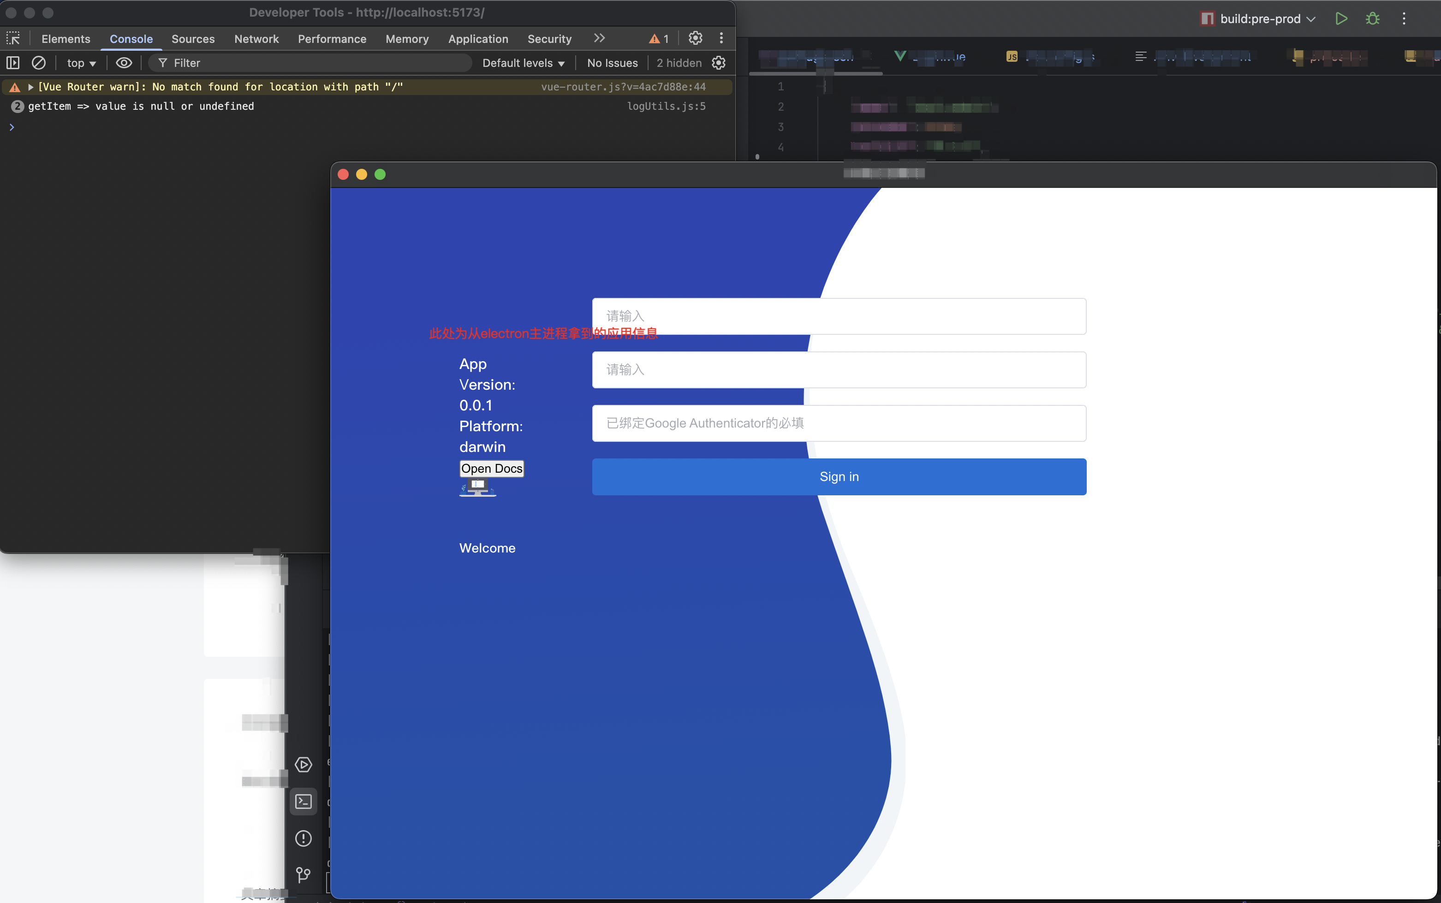Click the Google Authenticator code input field

[x=839, y=423]
